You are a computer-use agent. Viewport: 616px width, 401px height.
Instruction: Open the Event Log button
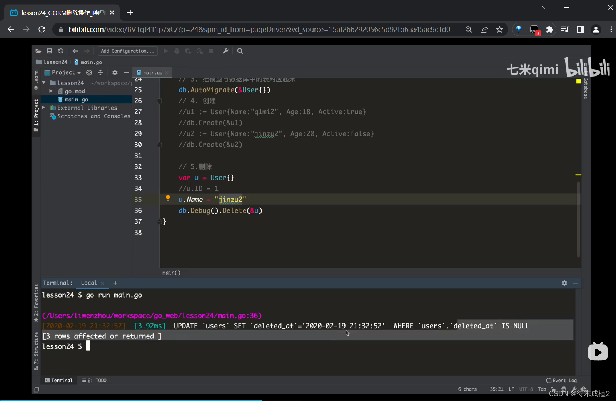(x=561, y=380)
